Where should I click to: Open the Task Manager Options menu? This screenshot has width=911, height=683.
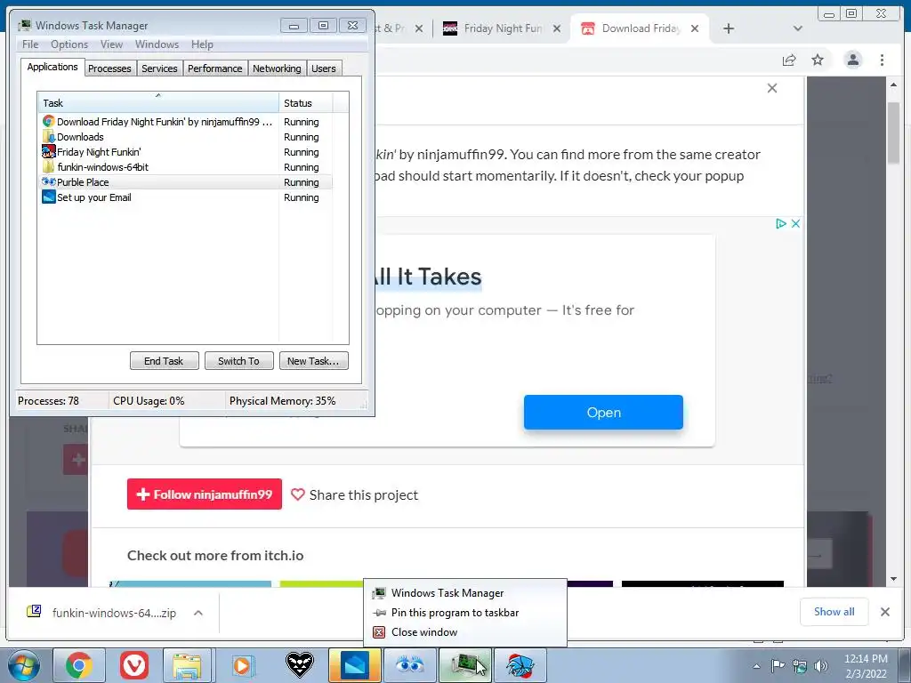point(69,44)
